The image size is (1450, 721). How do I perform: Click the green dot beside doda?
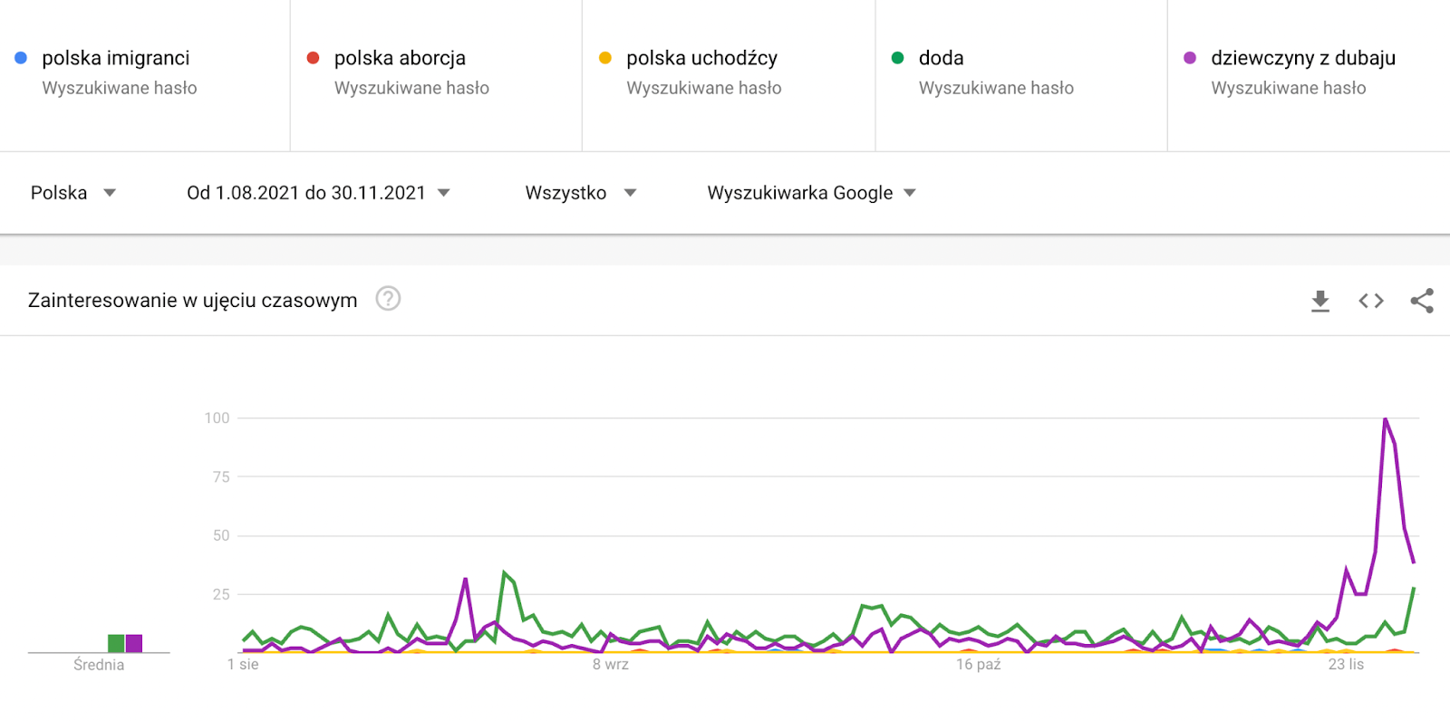(x=898, y=58)
